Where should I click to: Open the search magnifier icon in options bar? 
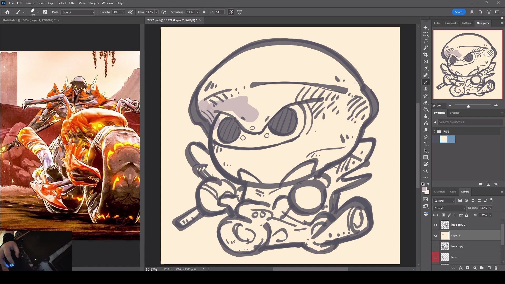tap(480, 12)
